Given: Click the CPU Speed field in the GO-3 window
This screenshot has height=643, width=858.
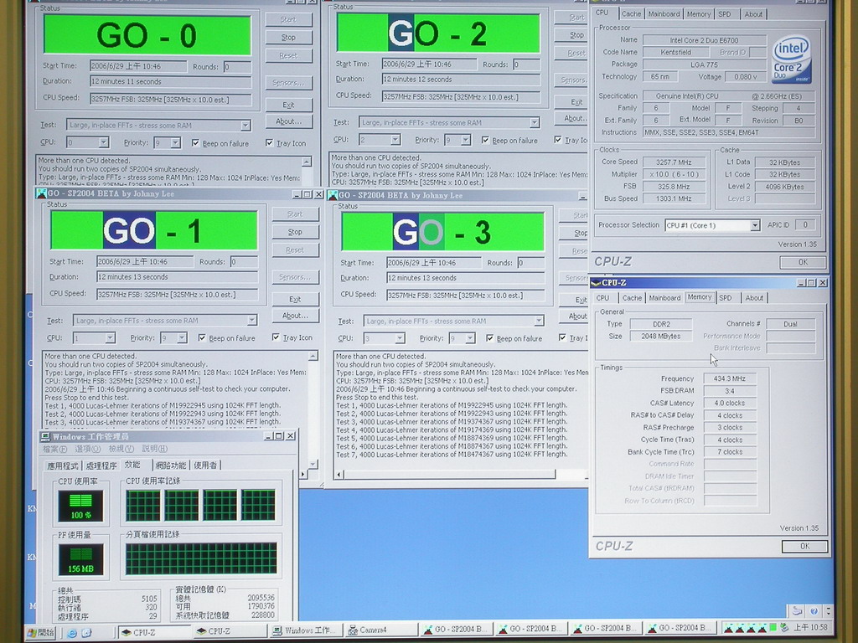Looking at the screenshot, I should click(x=466, y=296).
